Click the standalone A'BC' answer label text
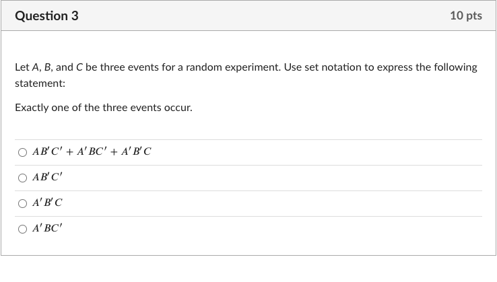 point(47,228)
